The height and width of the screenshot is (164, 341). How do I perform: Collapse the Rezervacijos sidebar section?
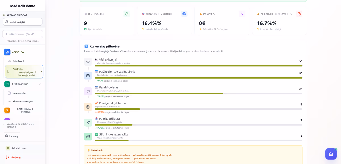39,84
